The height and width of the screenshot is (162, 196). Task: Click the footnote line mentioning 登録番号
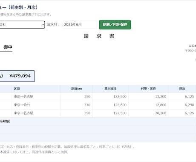tap(67, 147)
